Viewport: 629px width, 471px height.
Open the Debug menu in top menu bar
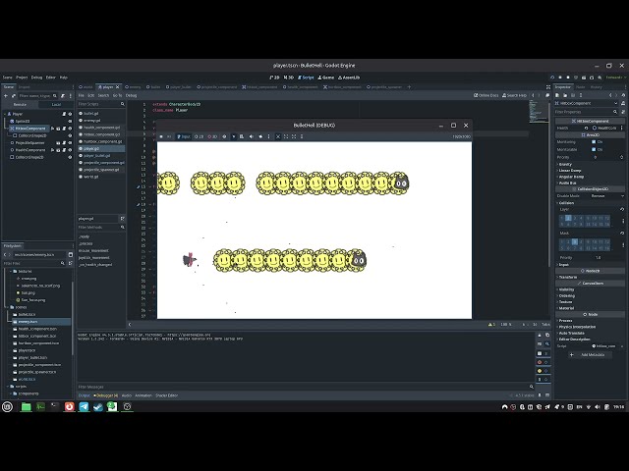(36, 78)
